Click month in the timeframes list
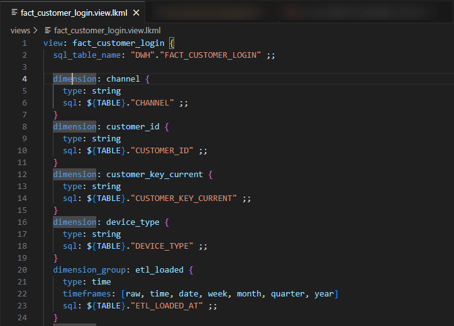This screenshot has height=326, width=454. (249, 294)
